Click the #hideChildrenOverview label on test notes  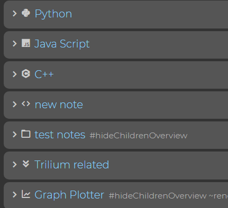click(x=139, y=136)
